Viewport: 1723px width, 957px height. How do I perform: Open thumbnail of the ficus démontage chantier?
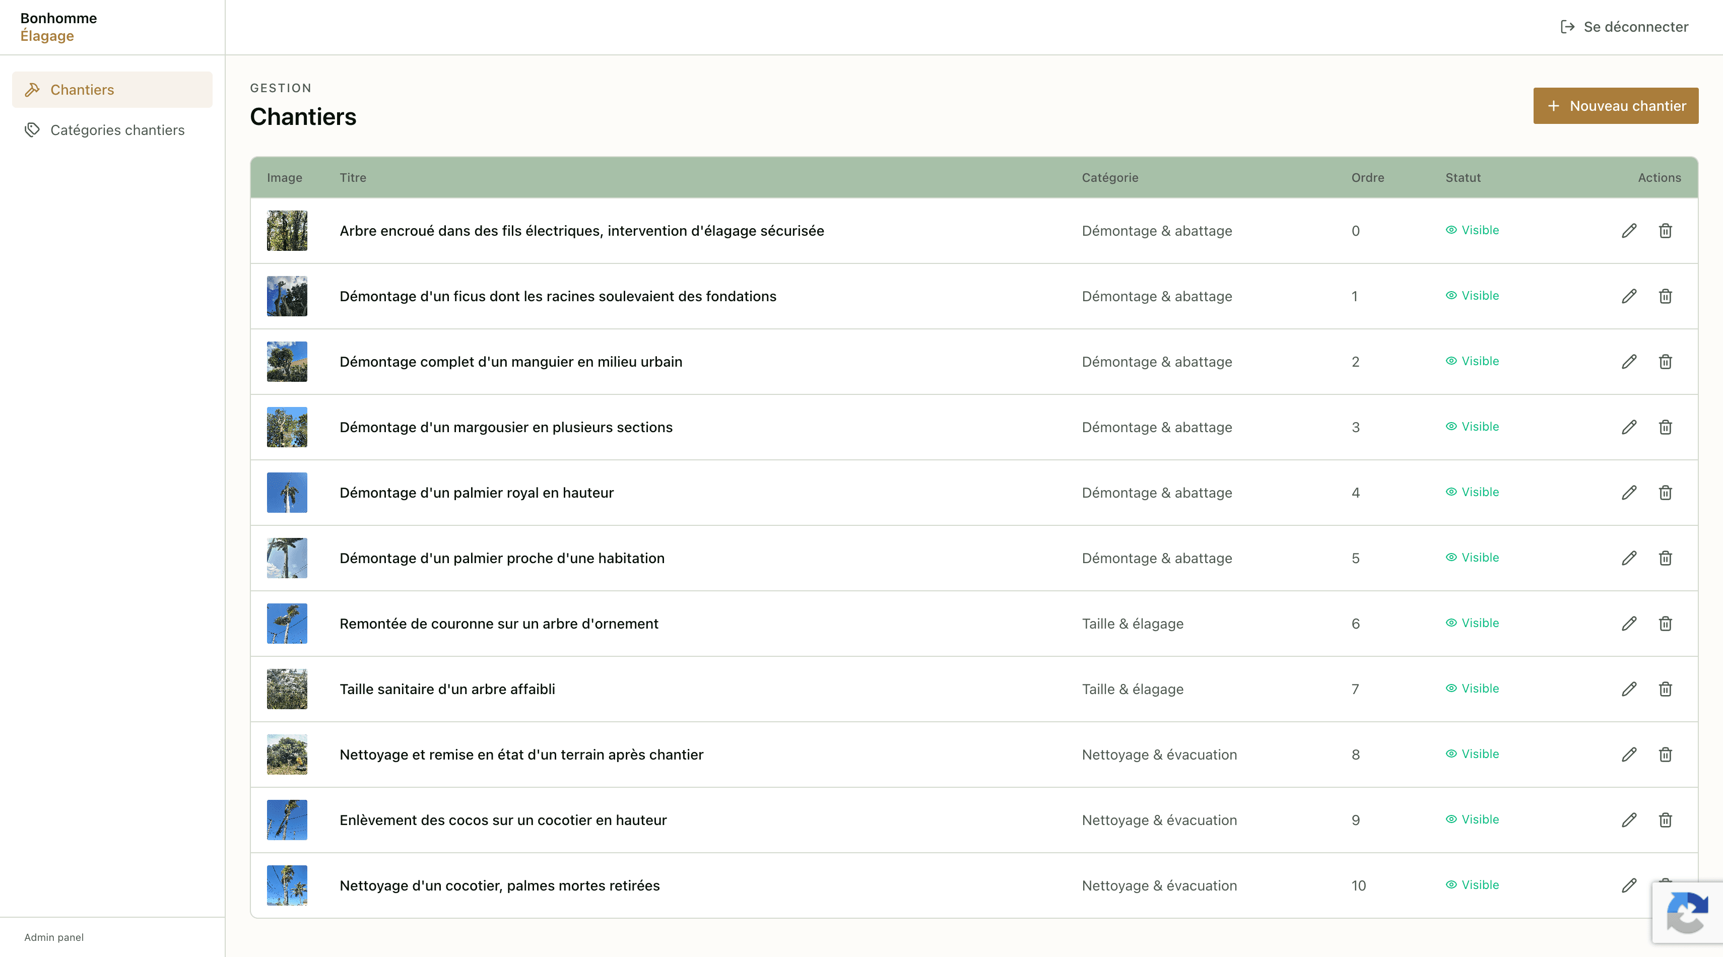[287, 296]
